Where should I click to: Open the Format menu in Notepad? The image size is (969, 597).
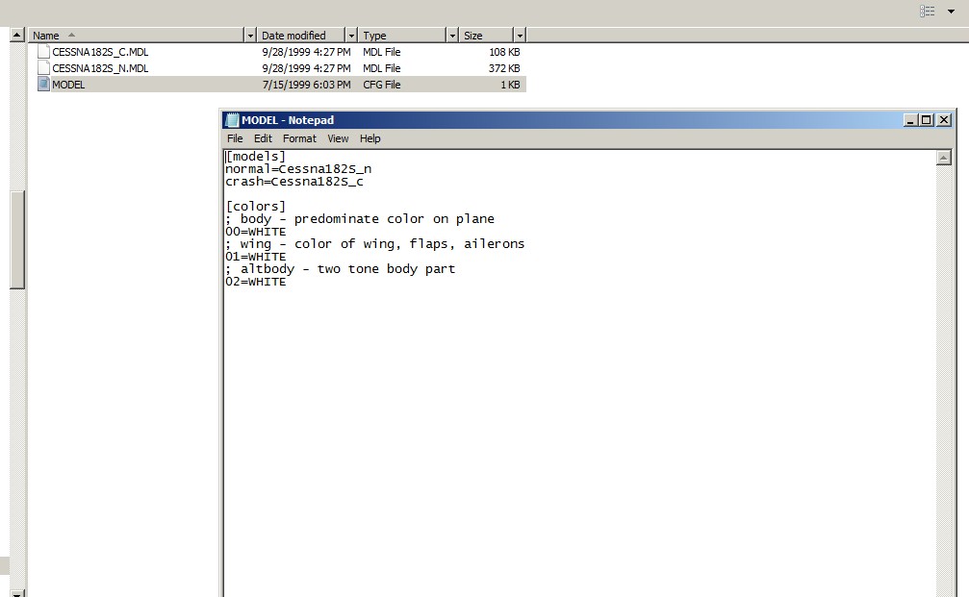[x=299, y=138]
